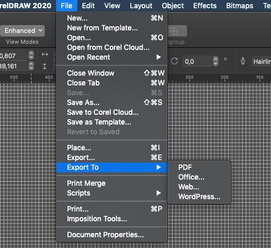Choose Close Window

[x=112, y=73]
